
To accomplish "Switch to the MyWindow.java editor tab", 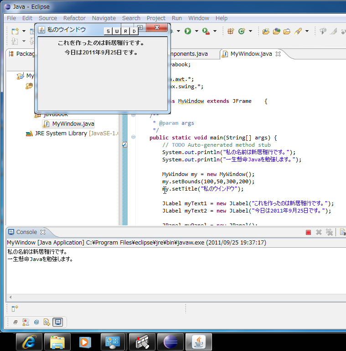I will 251,54.
